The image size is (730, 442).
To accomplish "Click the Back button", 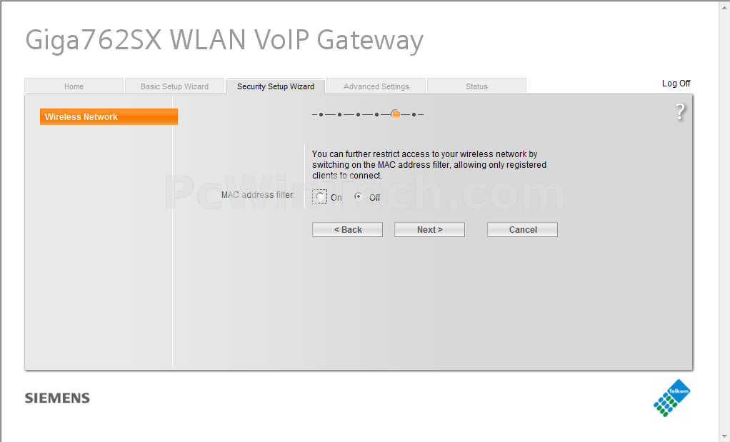I will tap(347, 229).
